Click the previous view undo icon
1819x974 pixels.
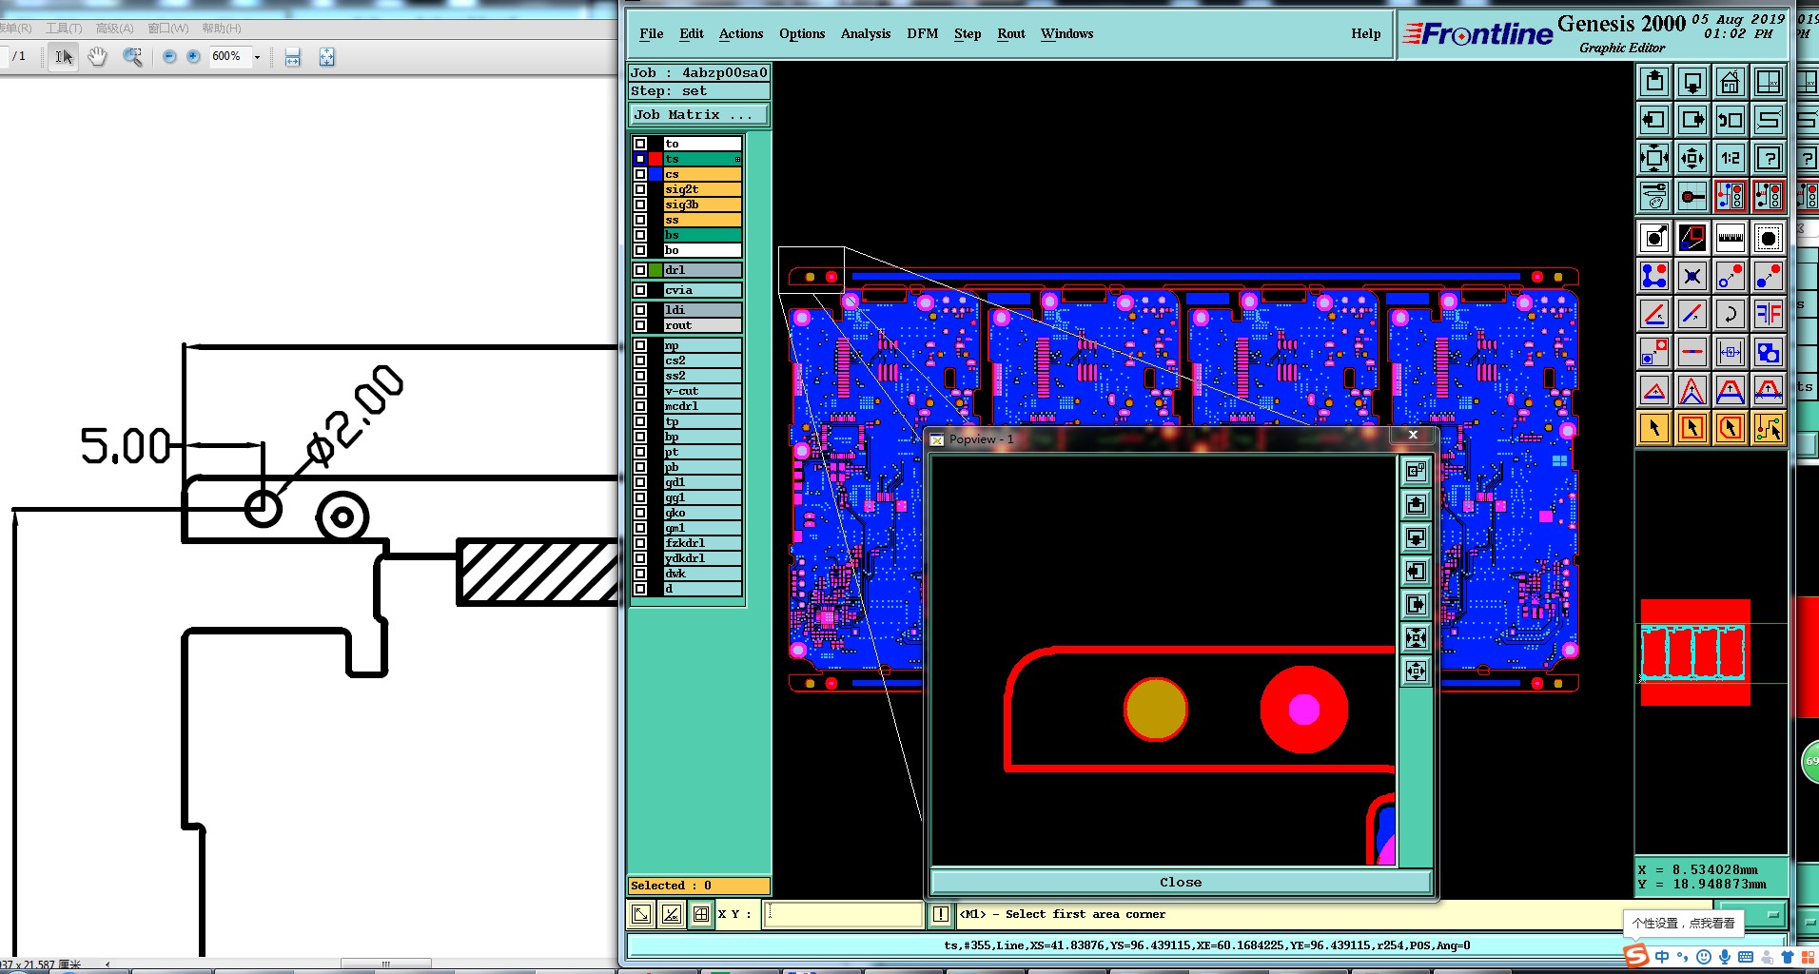pos(1731,120)
